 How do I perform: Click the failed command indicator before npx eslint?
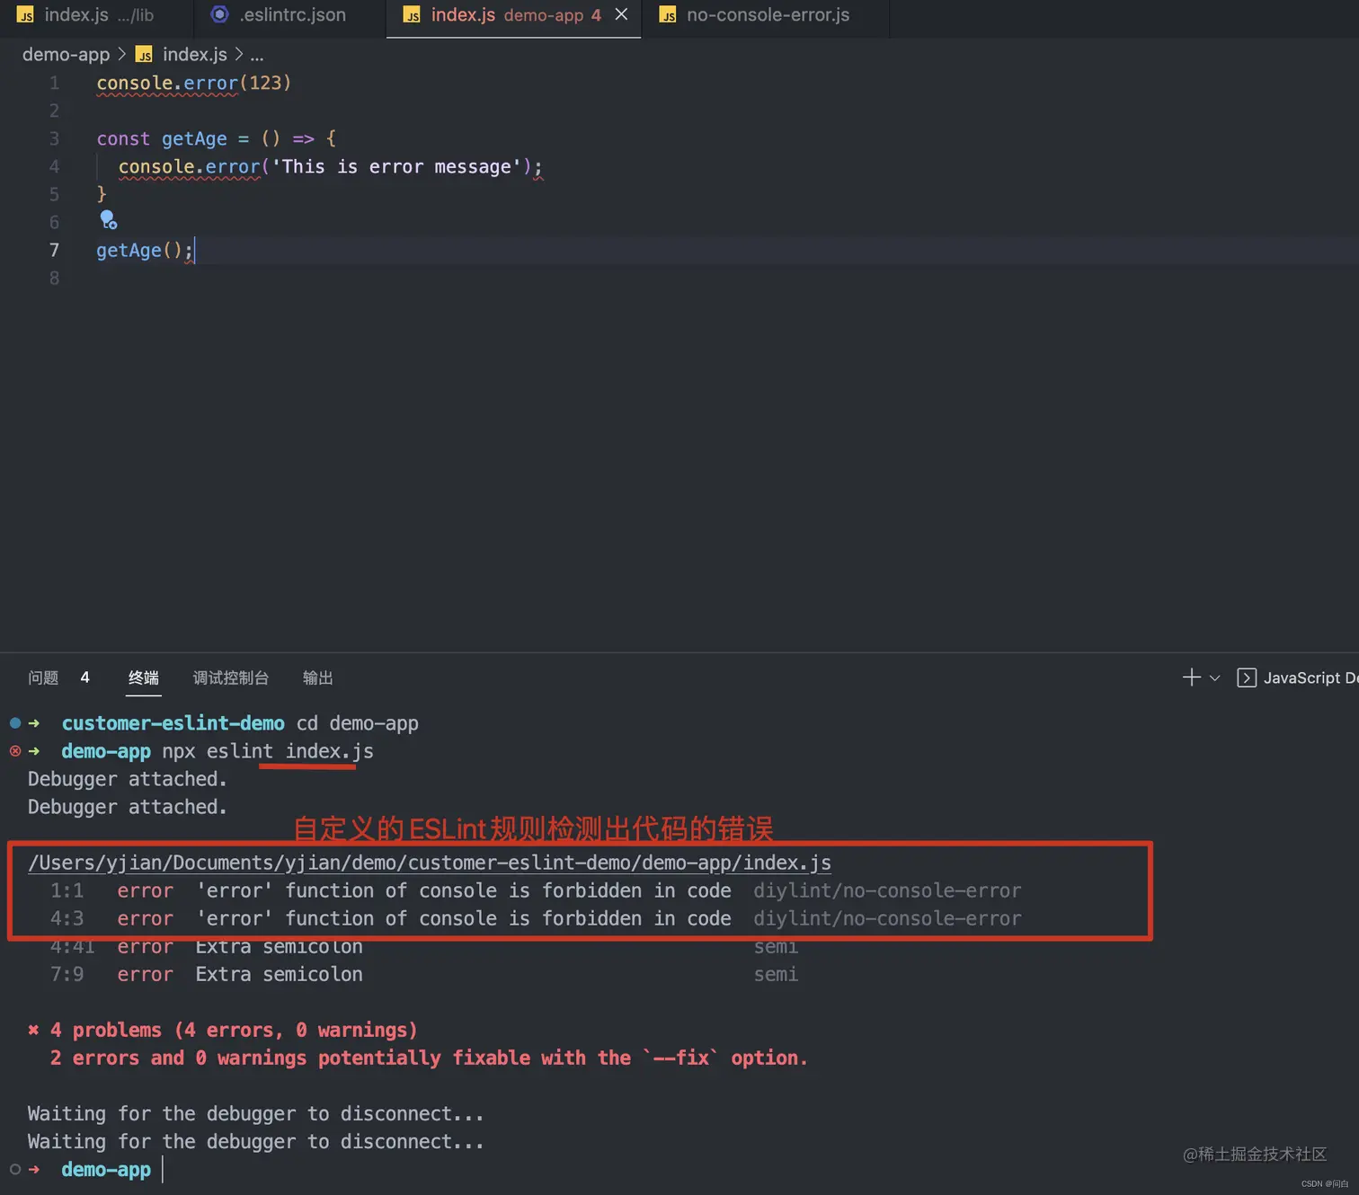point(15,751)
